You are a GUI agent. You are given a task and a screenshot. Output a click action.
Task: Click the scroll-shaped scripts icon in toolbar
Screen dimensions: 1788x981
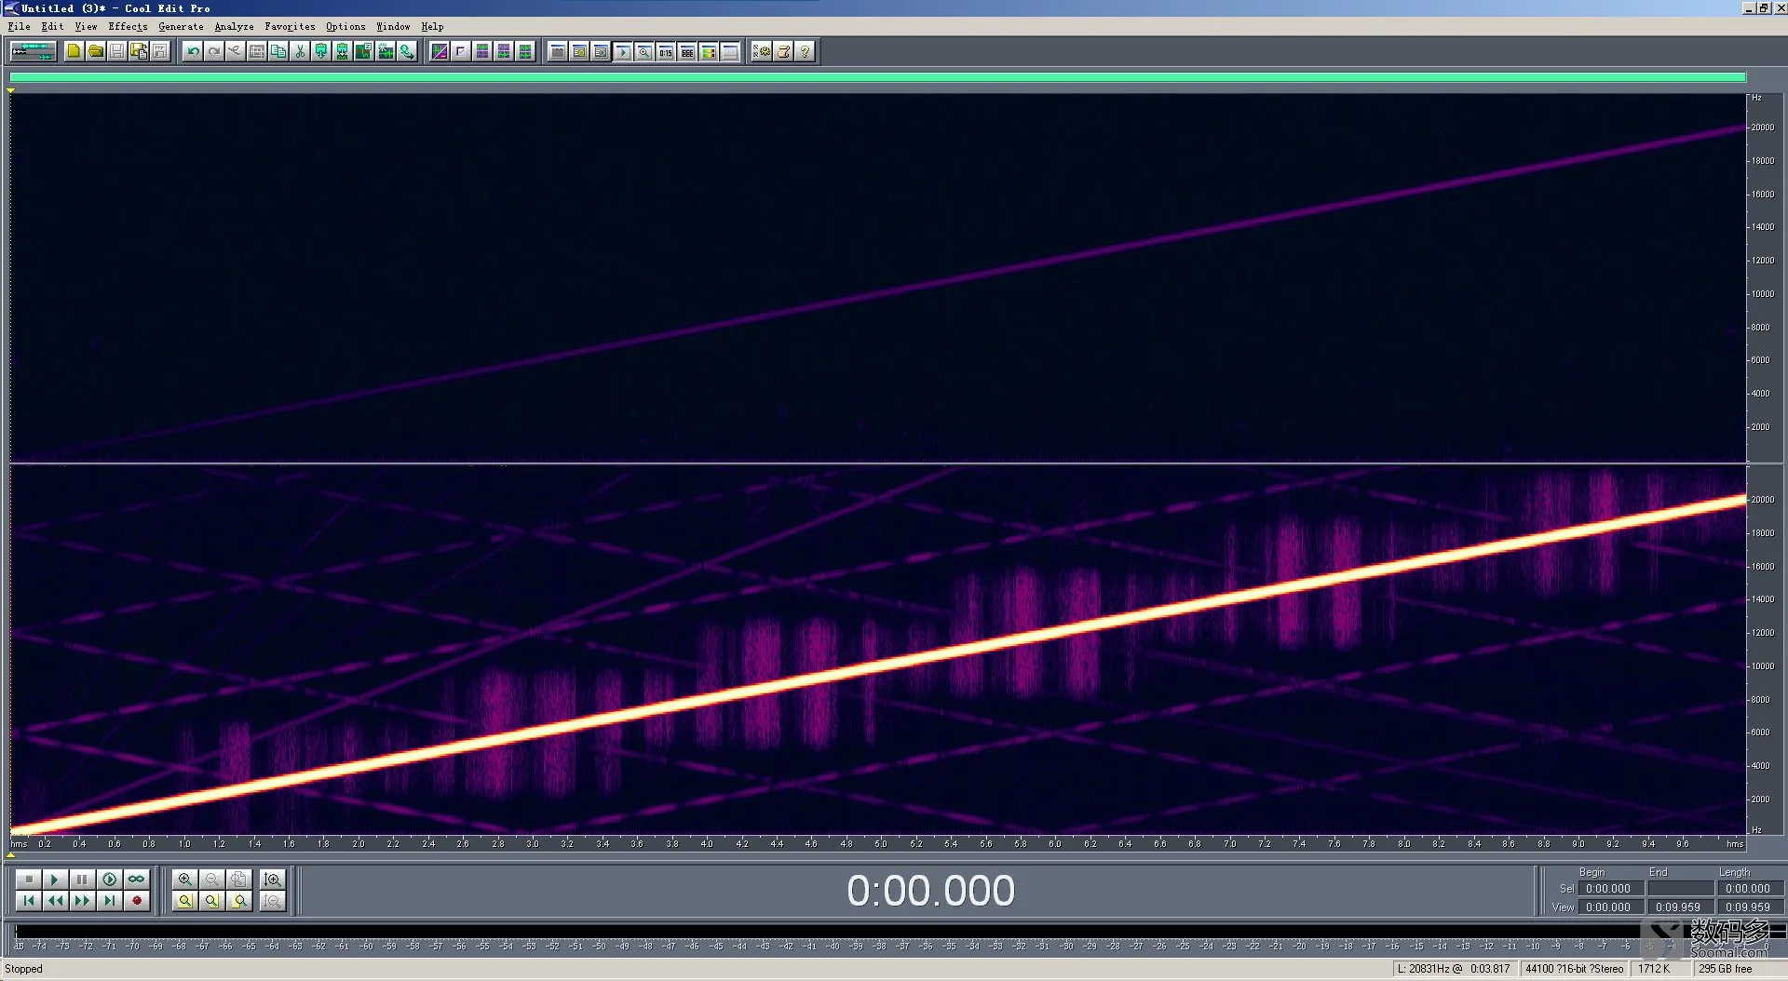(x=784, y=51)
